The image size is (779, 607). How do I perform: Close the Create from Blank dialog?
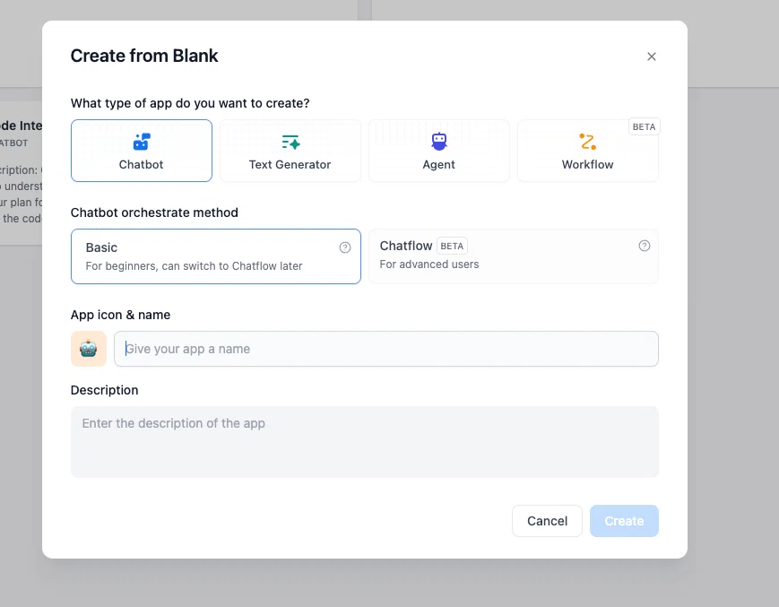click(652, 56)
